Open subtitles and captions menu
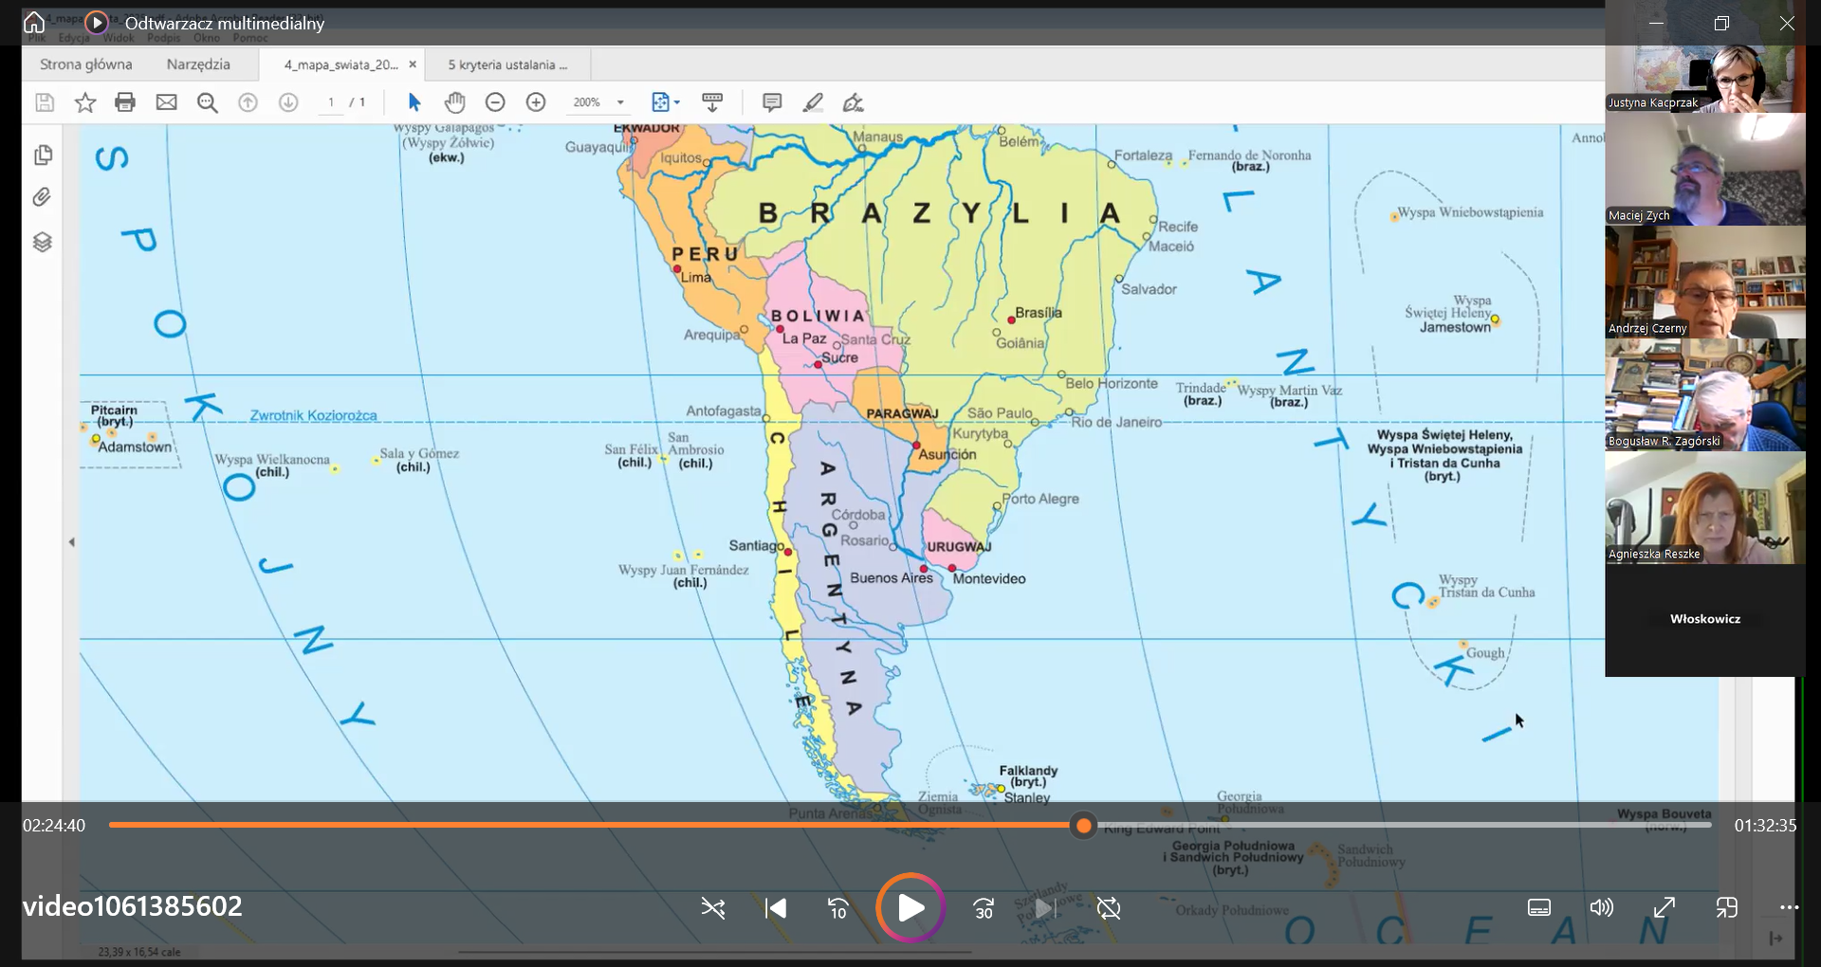The image size is (1821, 967). [1539, 907]
